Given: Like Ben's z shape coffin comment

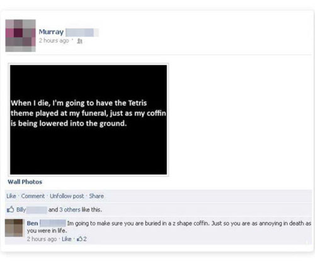Looking at the screenshot, I should click(66, 239).
